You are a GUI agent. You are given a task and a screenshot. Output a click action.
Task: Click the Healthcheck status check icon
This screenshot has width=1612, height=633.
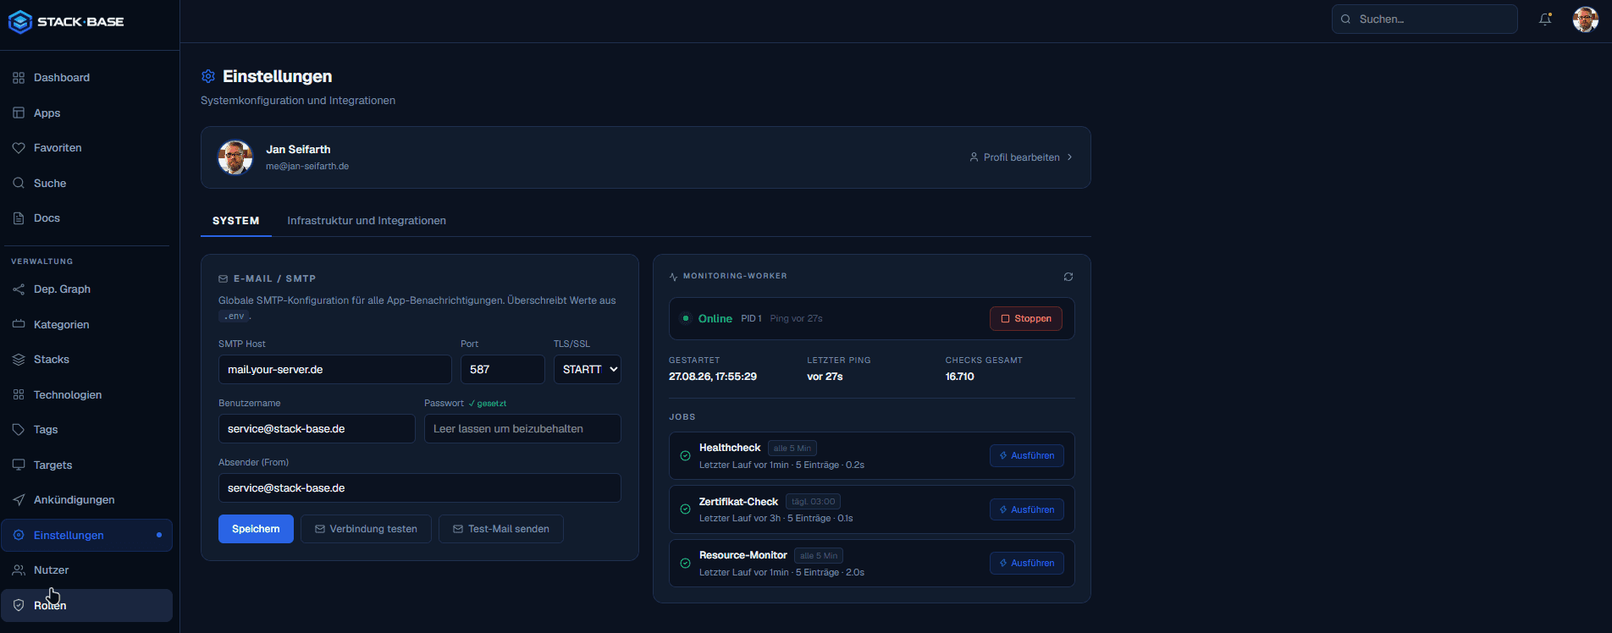tap(685, 456)
